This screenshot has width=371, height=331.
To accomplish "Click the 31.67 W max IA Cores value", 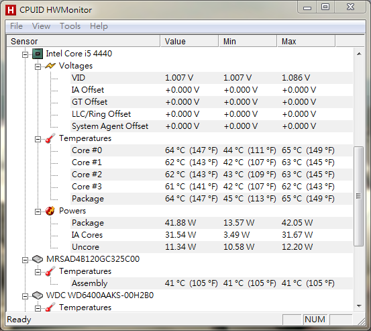I will 297,235.
